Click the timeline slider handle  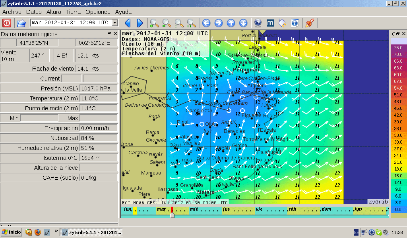click(172, 215)
